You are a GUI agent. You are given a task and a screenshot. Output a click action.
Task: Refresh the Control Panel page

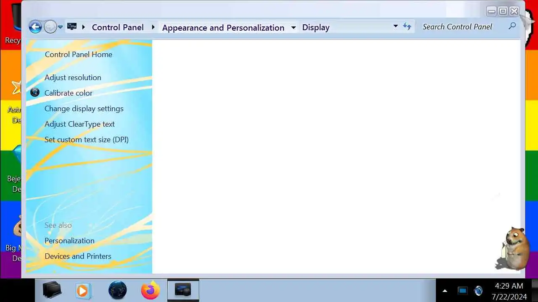tap(407, 26)
